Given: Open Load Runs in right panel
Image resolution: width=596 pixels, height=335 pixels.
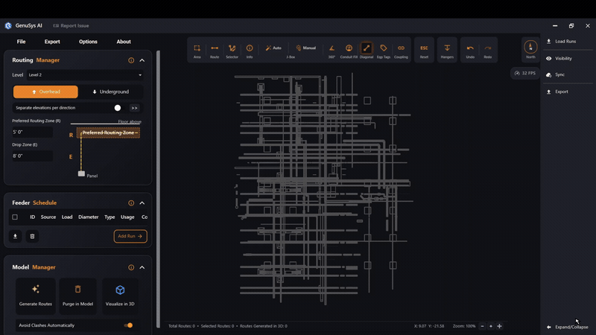Looking at the screenshot, I should (561, 42).
